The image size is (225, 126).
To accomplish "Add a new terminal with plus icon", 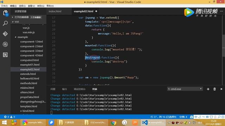I will (x=208, y=89).
